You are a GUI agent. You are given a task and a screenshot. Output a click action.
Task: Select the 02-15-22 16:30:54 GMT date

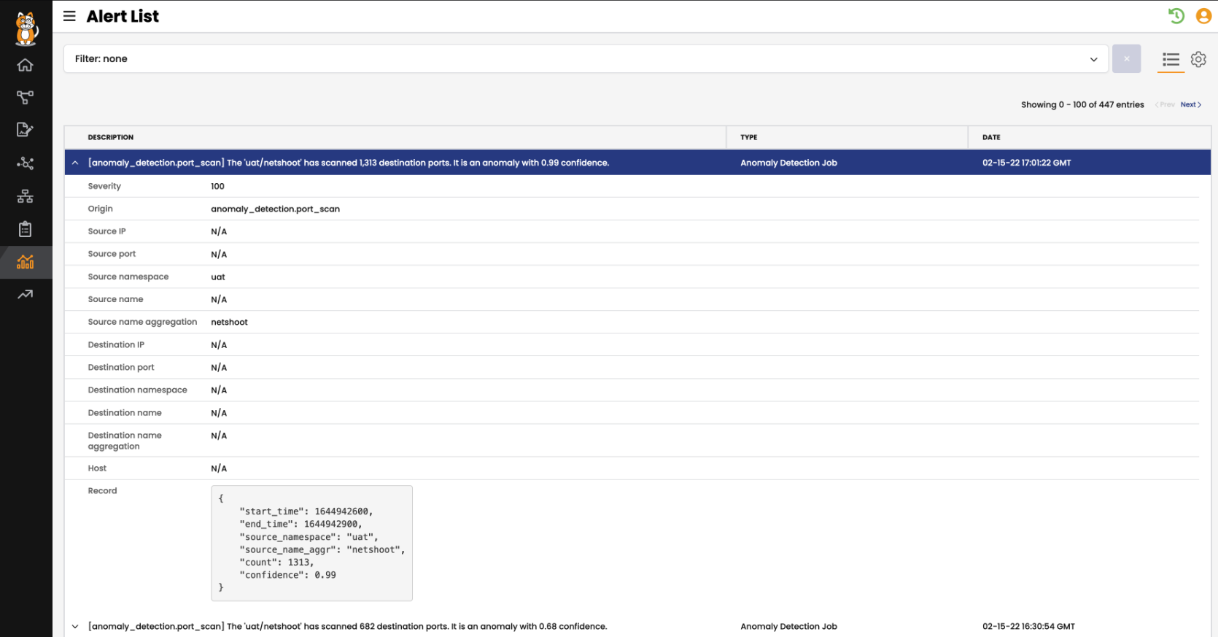pos(1028,626)
